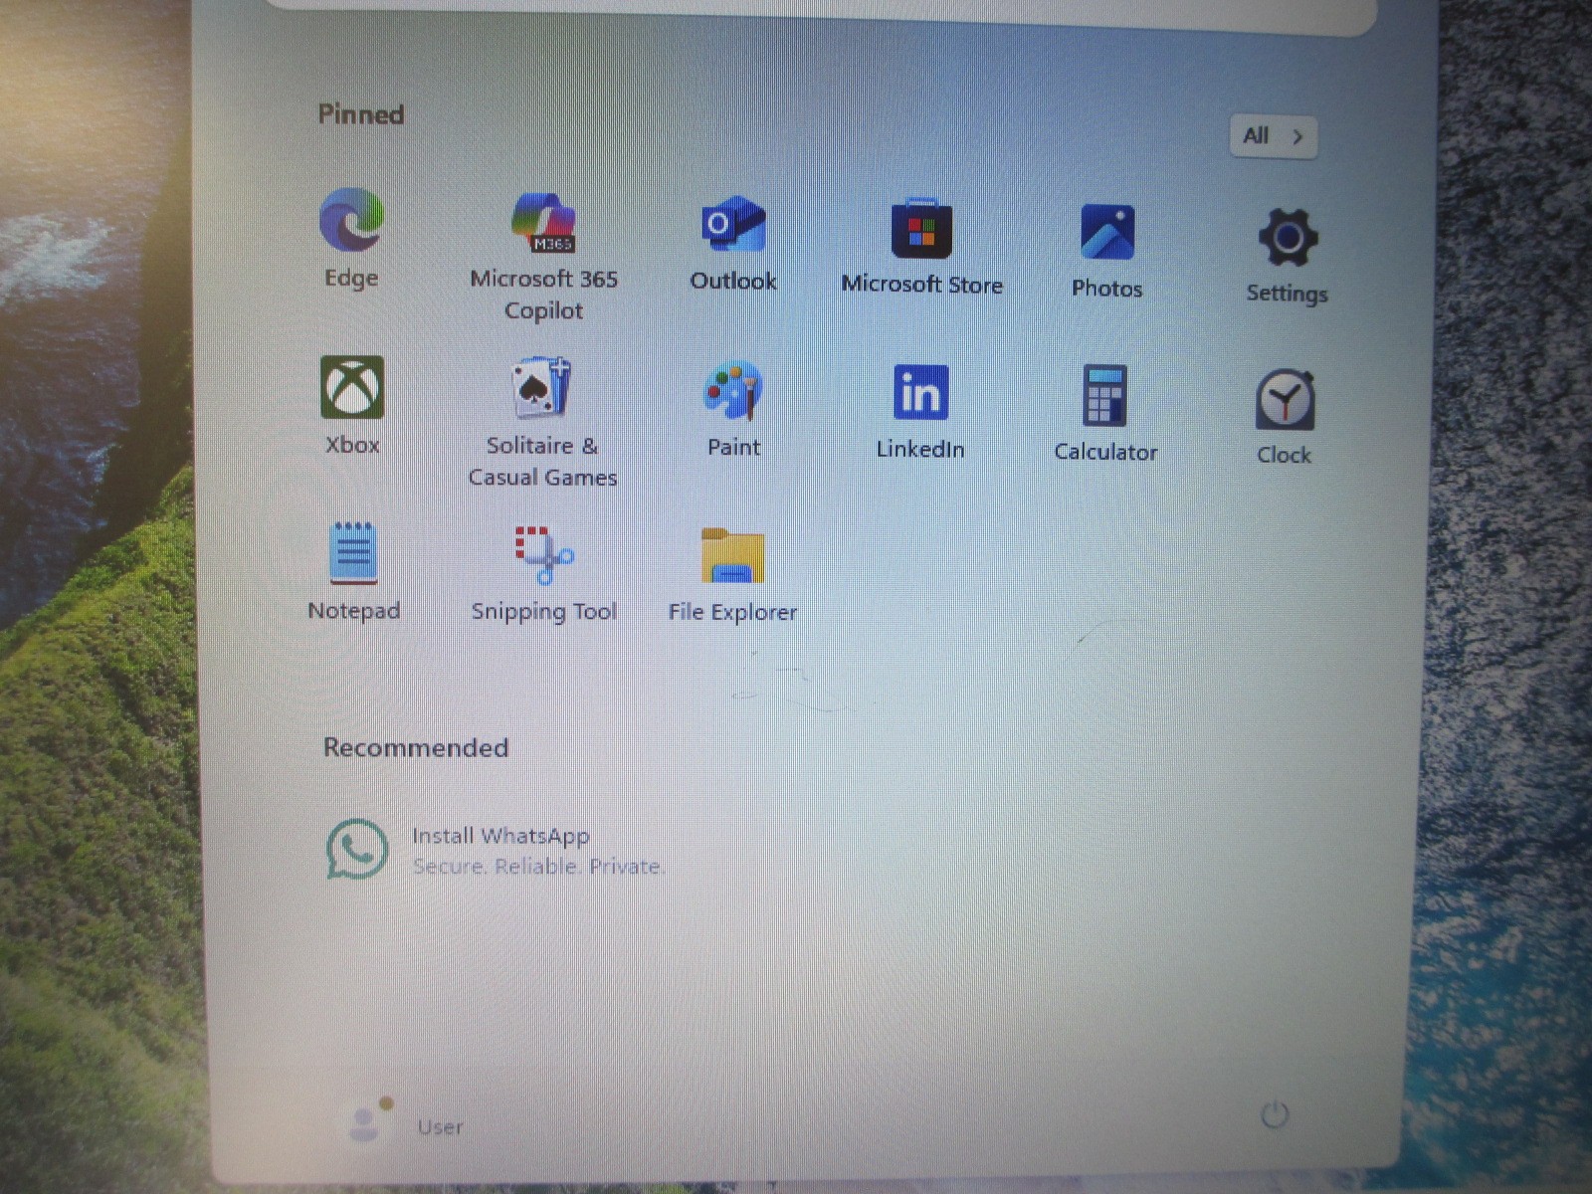Viewport: 1592px width, 1194px height.
Task: Launch the Xbox app
Action: [x=352, y=387]
